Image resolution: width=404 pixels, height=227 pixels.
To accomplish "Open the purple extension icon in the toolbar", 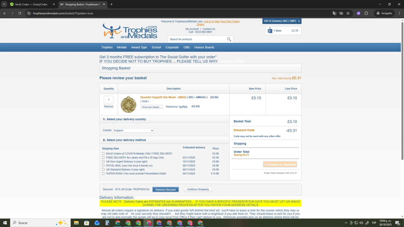I will (x=358, y=13).
